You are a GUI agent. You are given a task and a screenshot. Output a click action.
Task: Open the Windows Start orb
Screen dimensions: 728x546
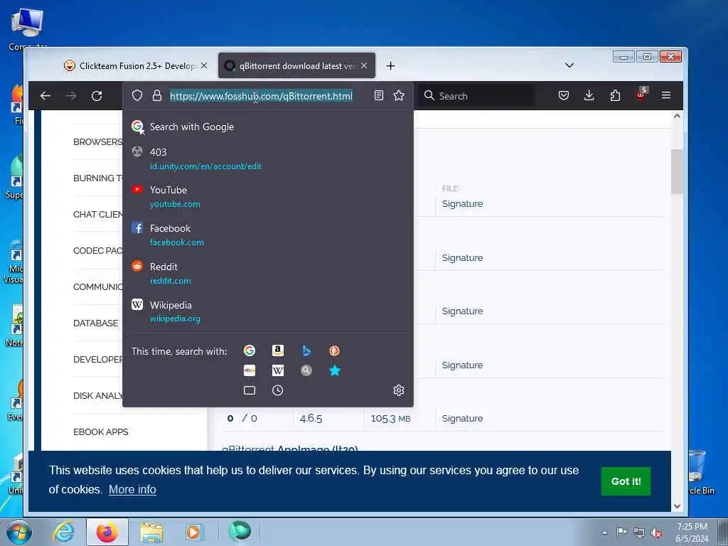[18, 532]
